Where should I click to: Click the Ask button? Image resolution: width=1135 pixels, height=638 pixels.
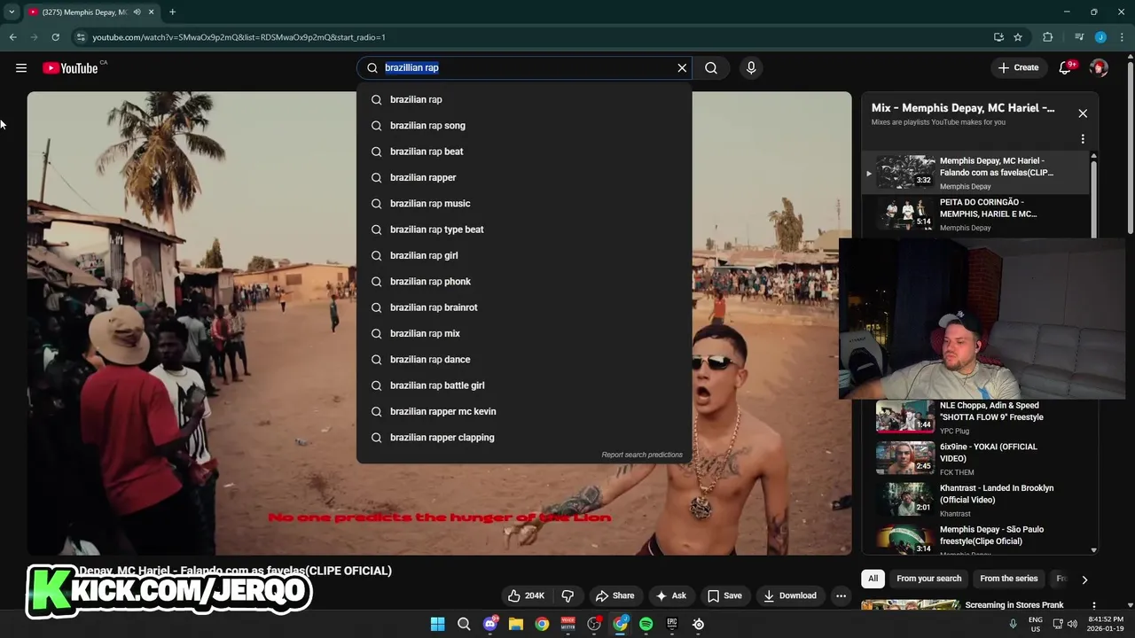click(670, 595)
